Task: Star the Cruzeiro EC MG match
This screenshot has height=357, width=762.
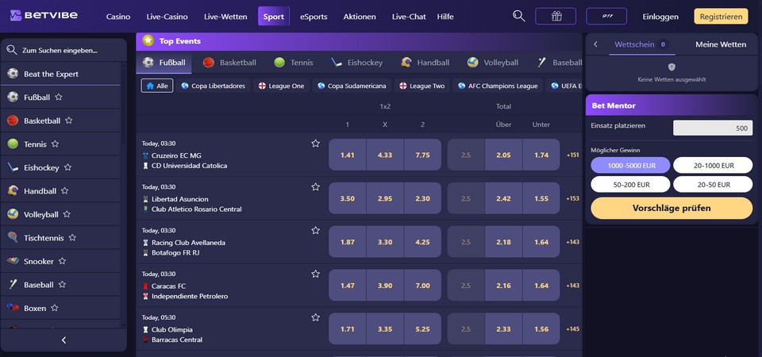Action: click(x=315, y=144)
